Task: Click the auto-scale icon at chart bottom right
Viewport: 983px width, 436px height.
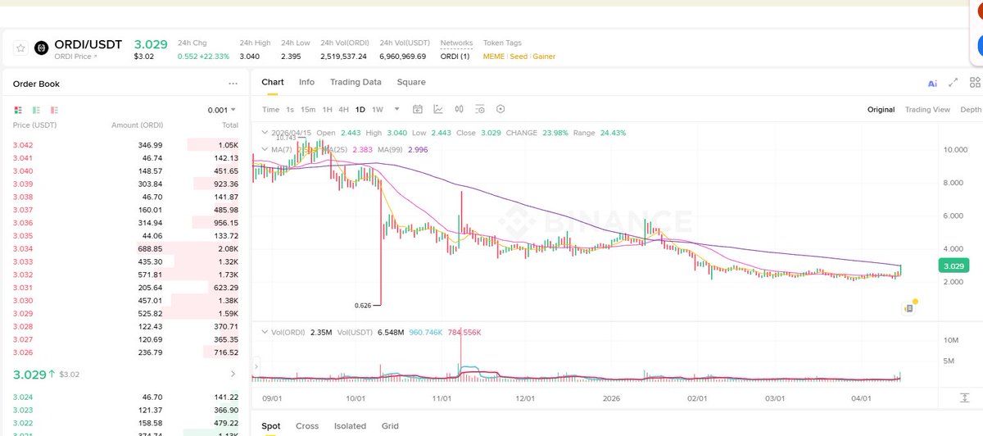Action: [x=965, y=397]
